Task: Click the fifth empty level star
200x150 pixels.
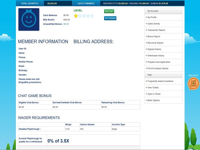Action: pyautogui.click(x=92, y=16)
